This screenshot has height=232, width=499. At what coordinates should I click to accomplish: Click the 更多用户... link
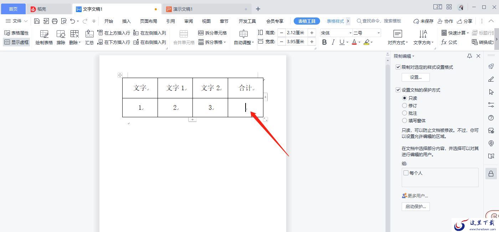tap(415, 196)
